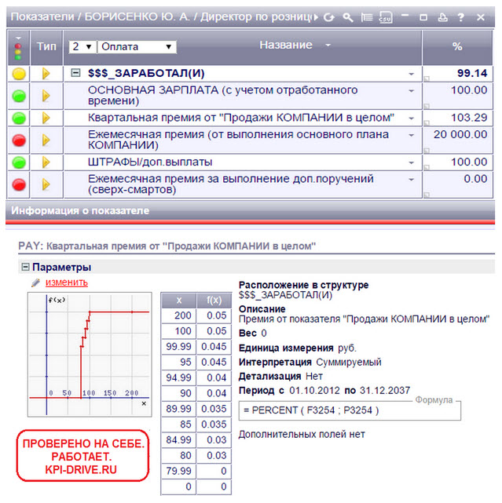Click the value 103.29 in % column
This screenshot has width=502, height=503.
(x=469, y=118)
